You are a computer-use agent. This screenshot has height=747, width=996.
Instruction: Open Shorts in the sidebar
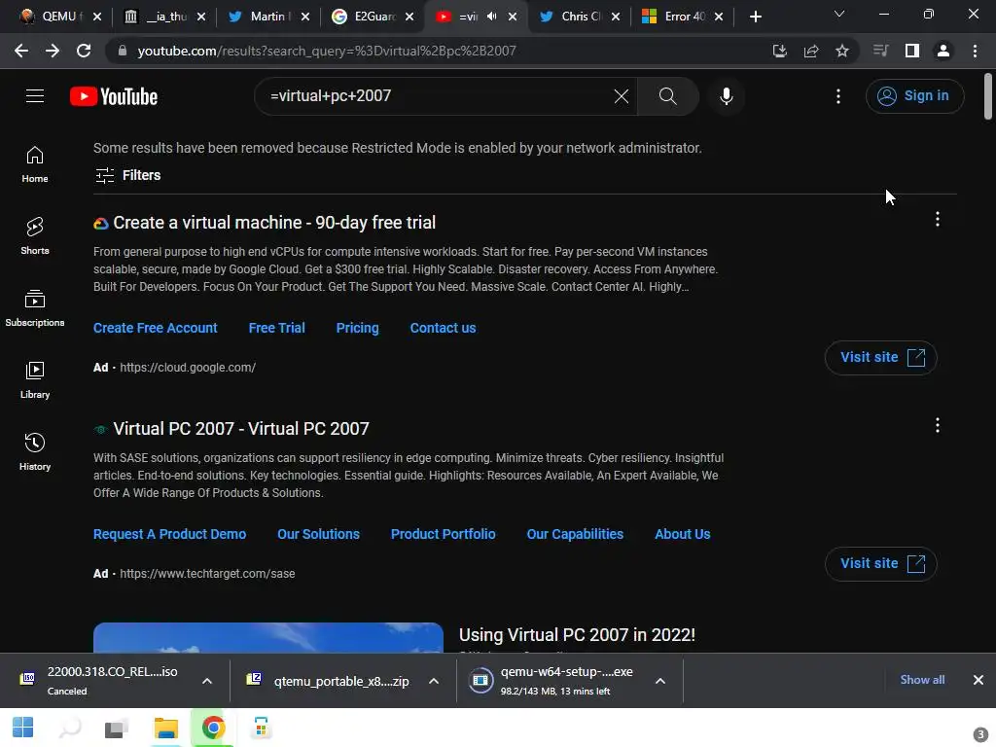click(x=35, y=236)
